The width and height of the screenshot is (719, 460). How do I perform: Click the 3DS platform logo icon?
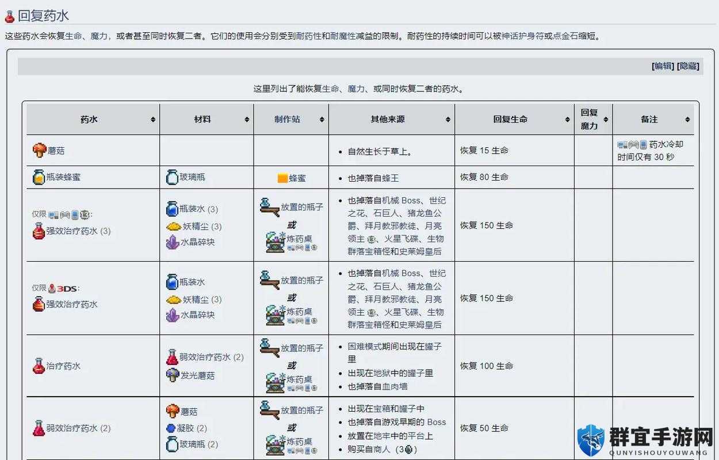67,289
